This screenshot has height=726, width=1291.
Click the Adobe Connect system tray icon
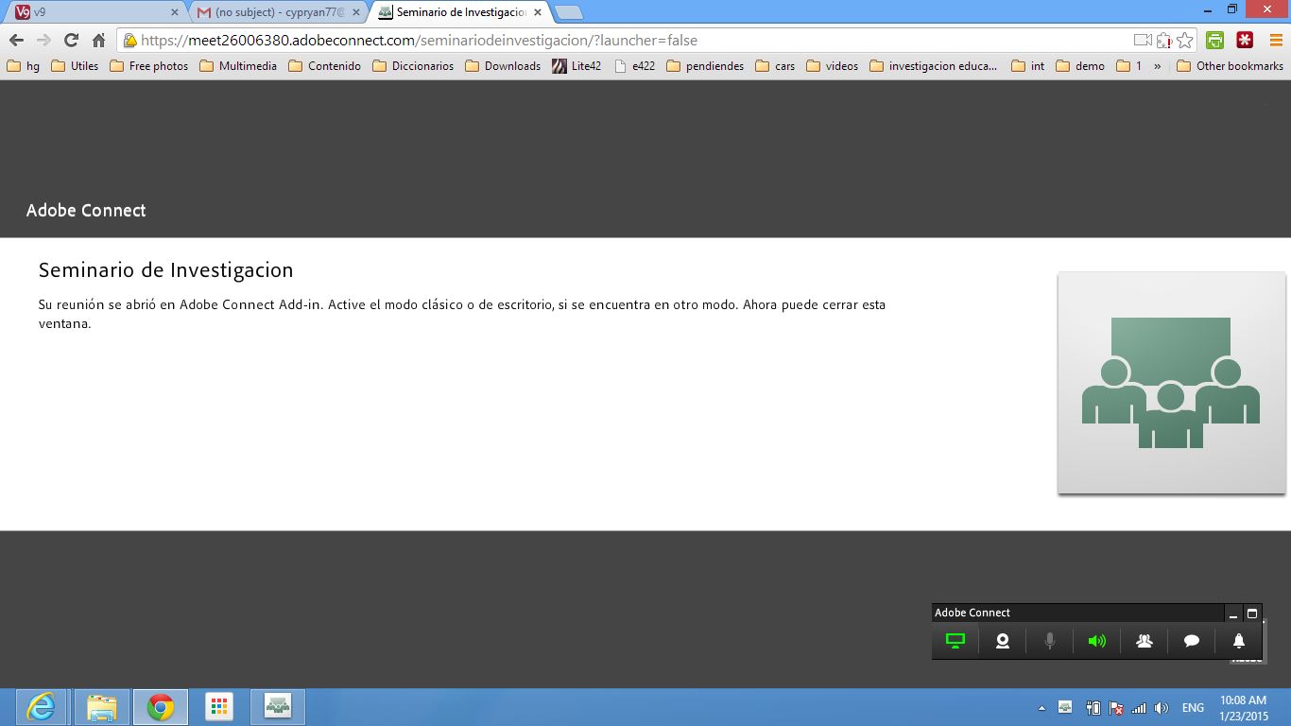[1065, 707]
